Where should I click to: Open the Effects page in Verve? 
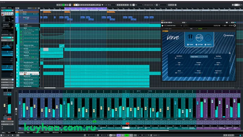208,38
